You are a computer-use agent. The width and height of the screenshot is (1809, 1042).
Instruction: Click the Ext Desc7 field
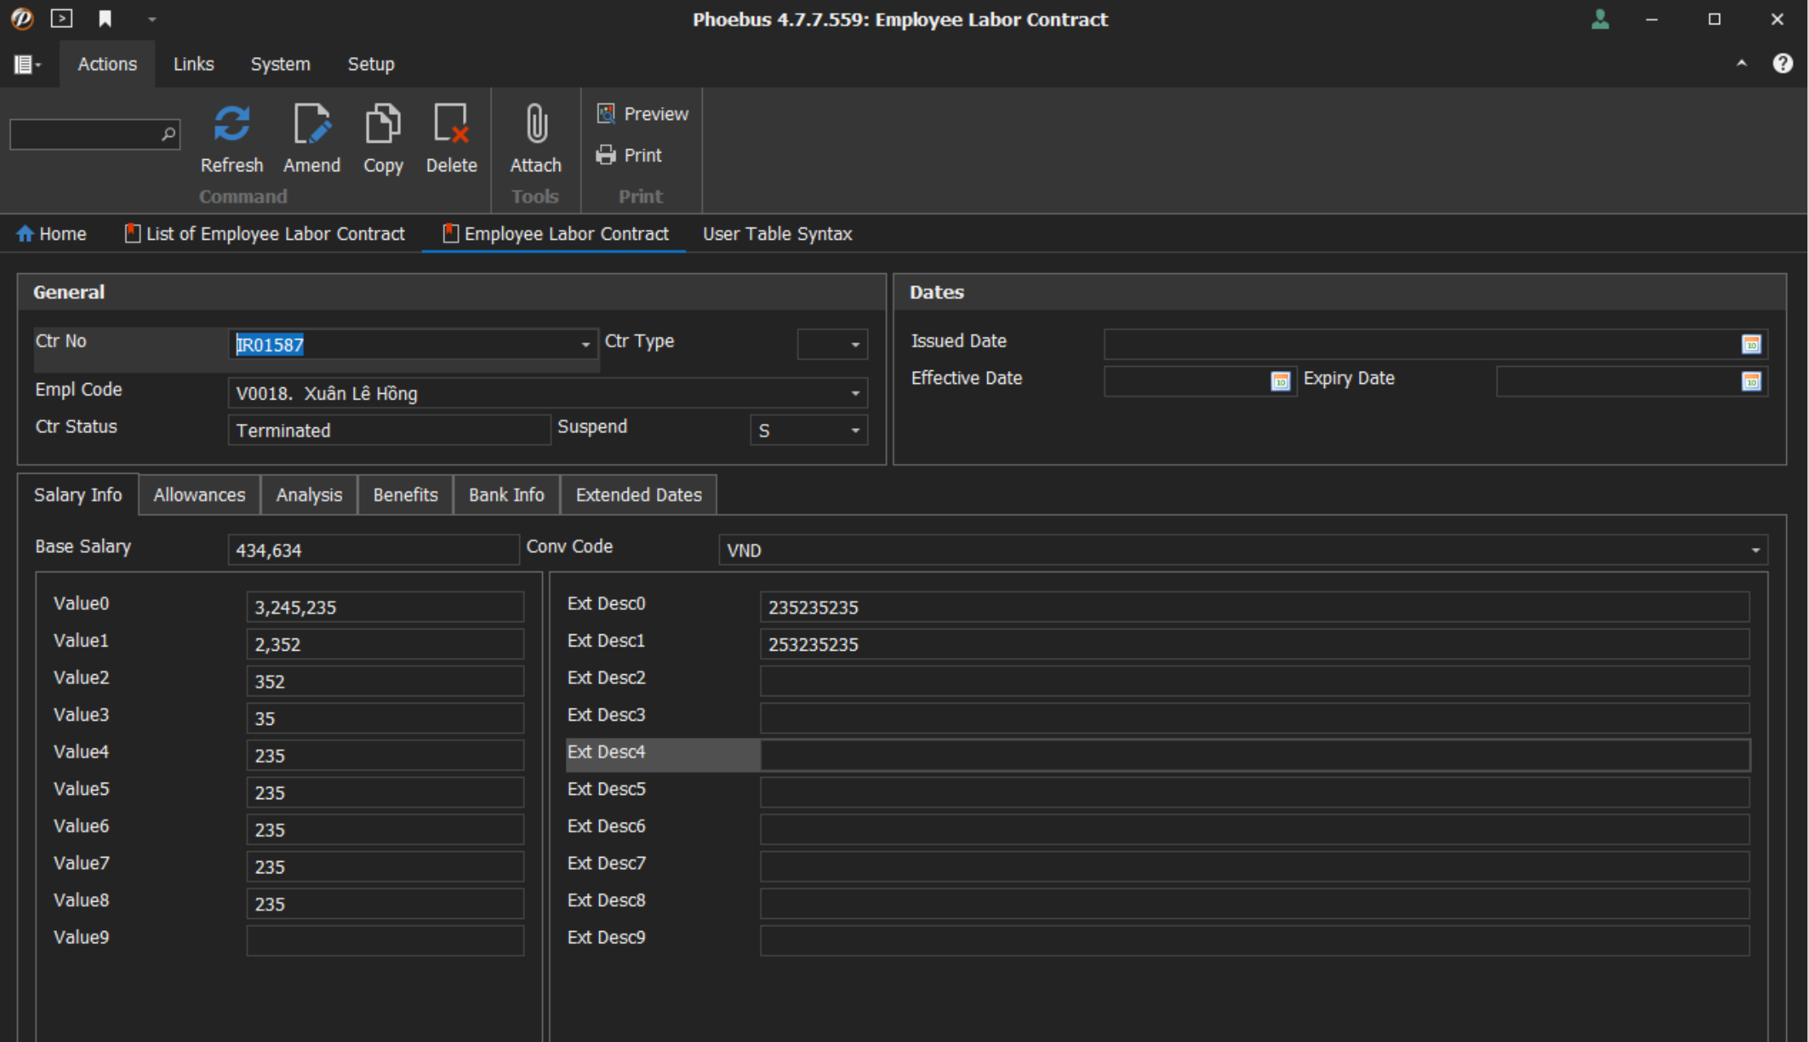pos(1255,867)
